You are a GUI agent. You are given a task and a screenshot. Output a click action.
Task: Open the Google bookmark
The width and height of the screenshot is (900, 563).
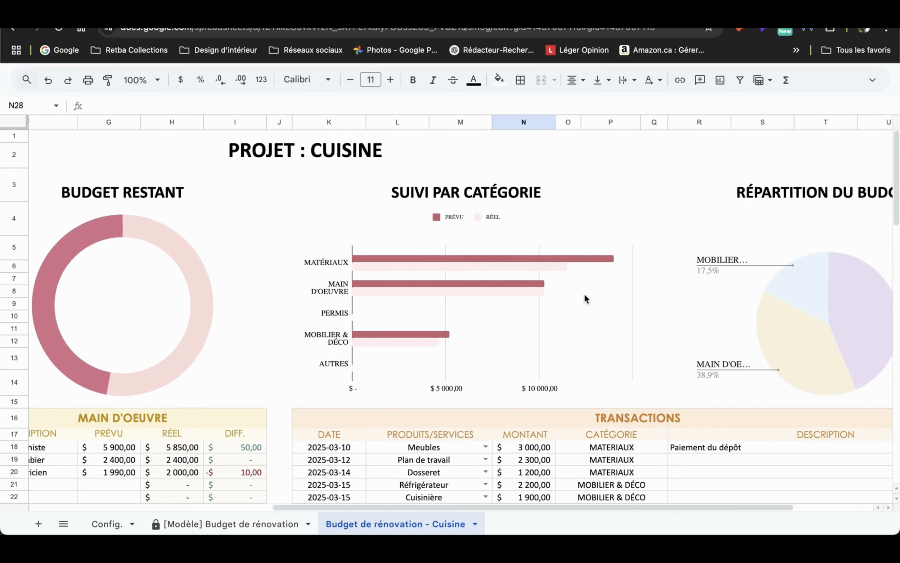pyautogui.click(x=59, y=50)
